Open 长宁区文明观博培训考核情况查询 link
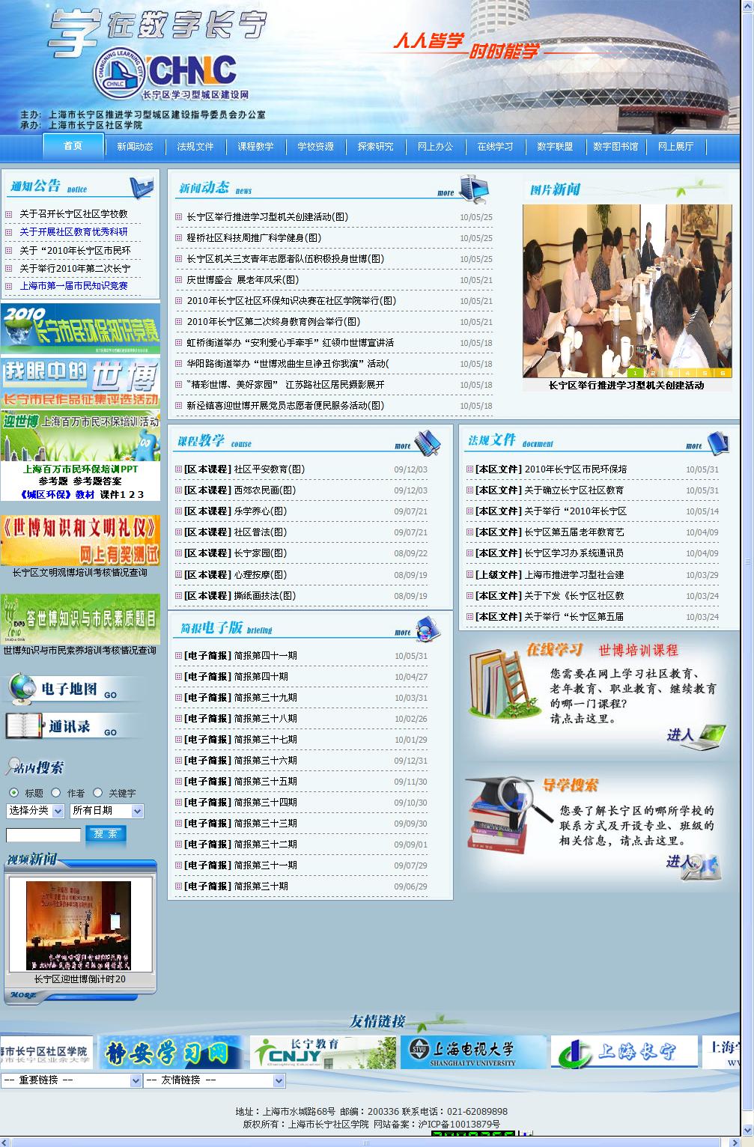The image size is (754, 1147). 79,573
